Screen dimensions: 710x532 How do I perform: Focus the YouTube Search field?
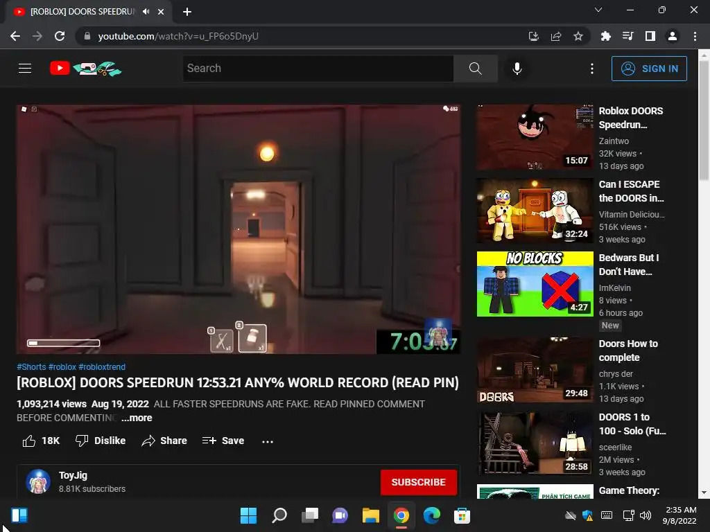(x=318, y=69)
